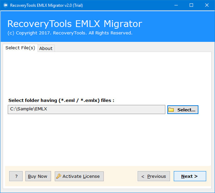Image resolution: width=215 pixels, height=193 pixels.
Task: Switch to the Select File(s) tab
Action: point(20,48)
